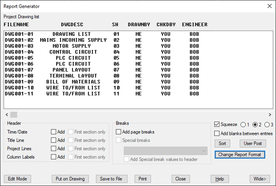
Task: Open Help for Report Generator
Action: pos(220,179)
